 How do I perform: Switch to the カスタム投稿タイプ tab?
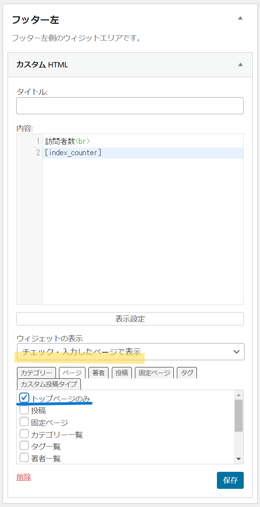(x=49, y=384)
